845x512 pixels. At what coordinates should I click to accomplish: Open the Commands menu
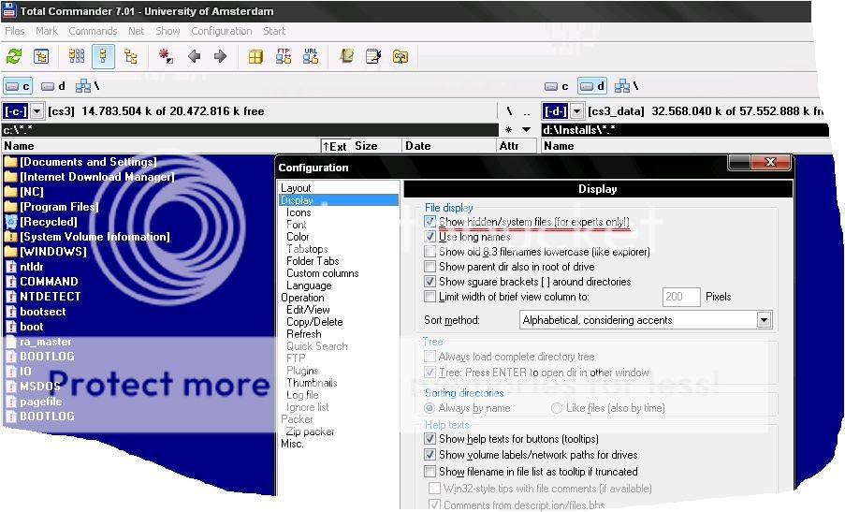93,31
